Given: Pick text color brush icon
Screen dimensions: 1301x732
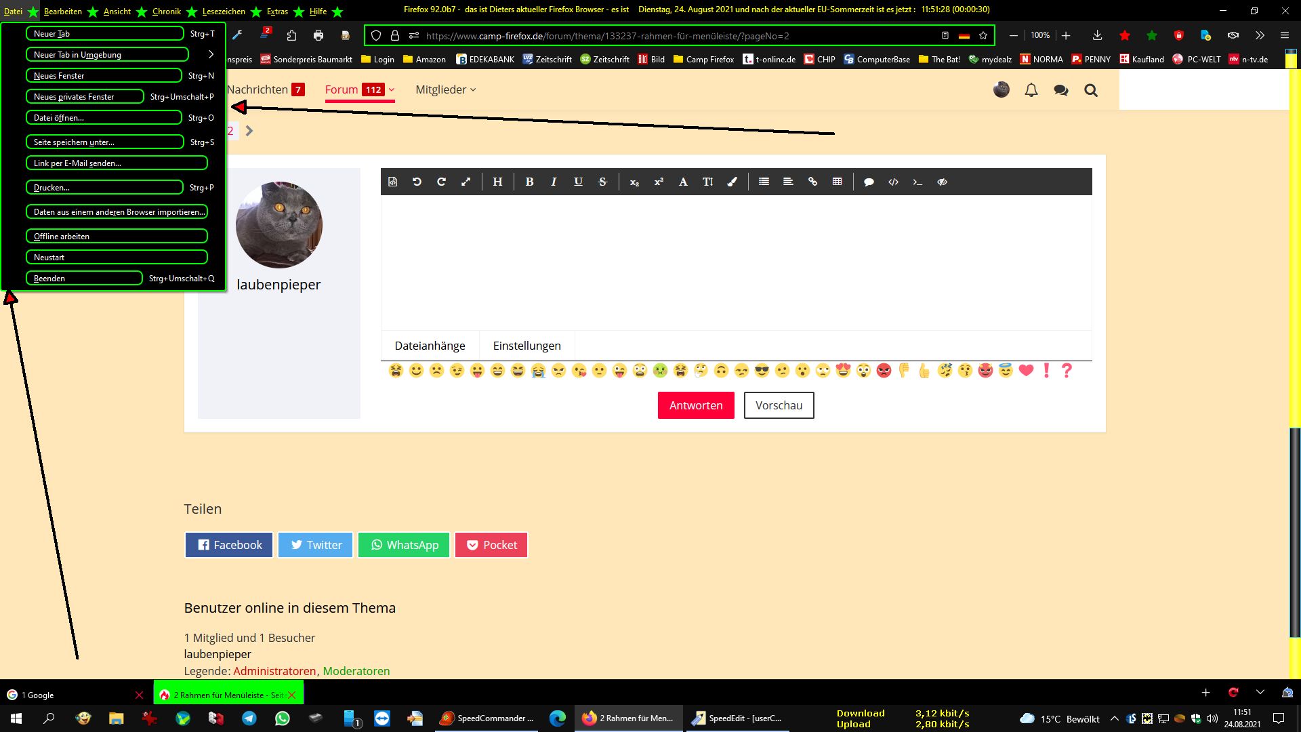Looking at the screenshot, I should pos(732,182).
